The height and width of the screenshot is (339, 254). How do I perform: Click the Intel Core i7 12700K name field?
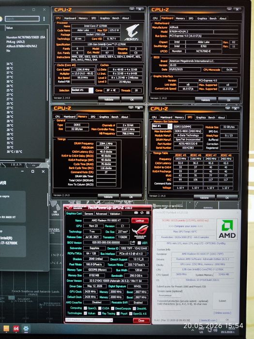(x=96, y=26)
